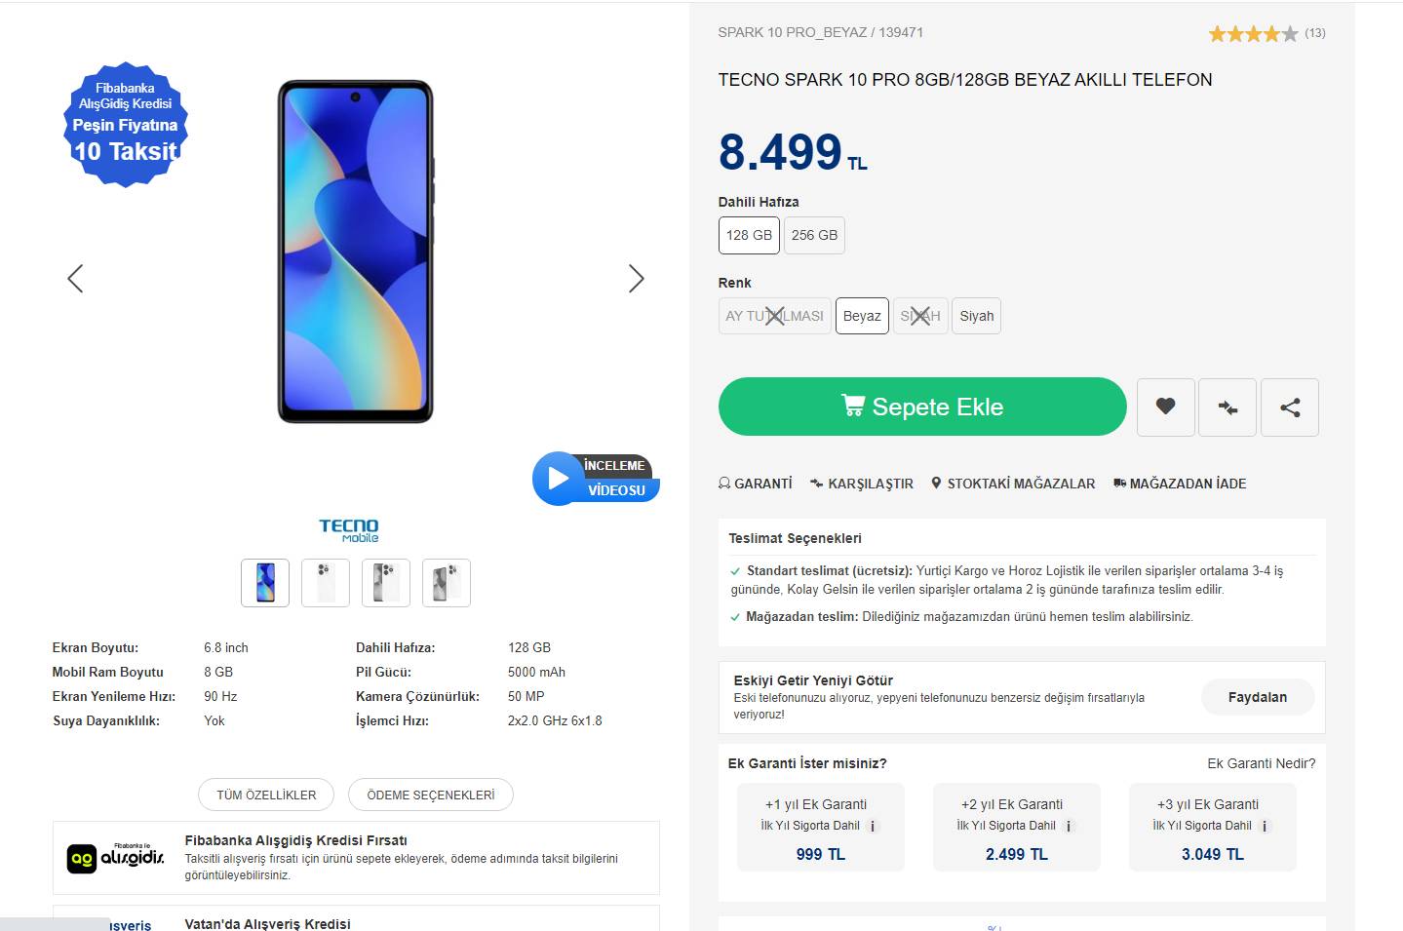1403x931 pixels.
Task: Choose the Siyah color option
Action: click(x=976, y=316)
